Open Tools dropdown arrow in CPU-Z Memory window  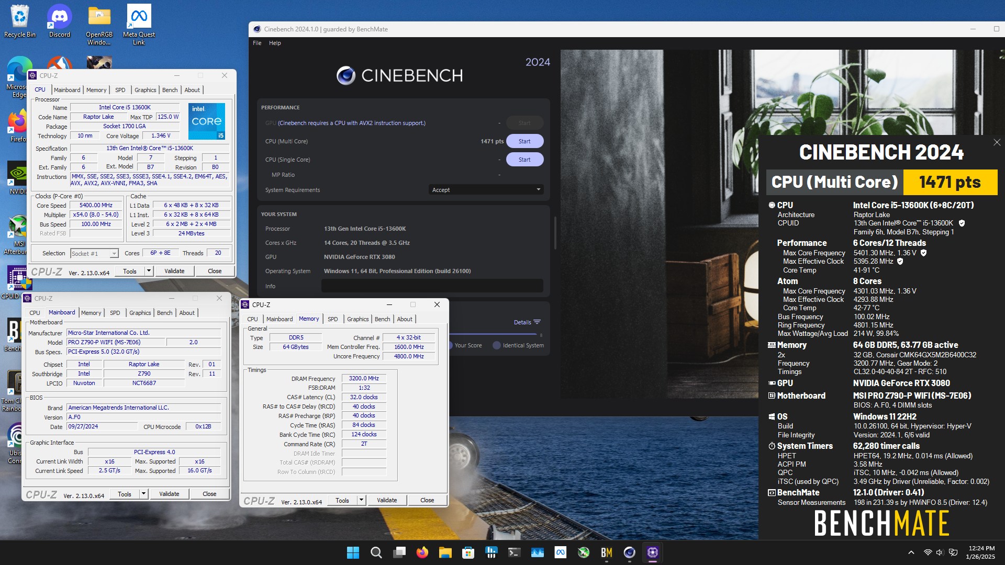pyautogui.click(x=361, y=500)
